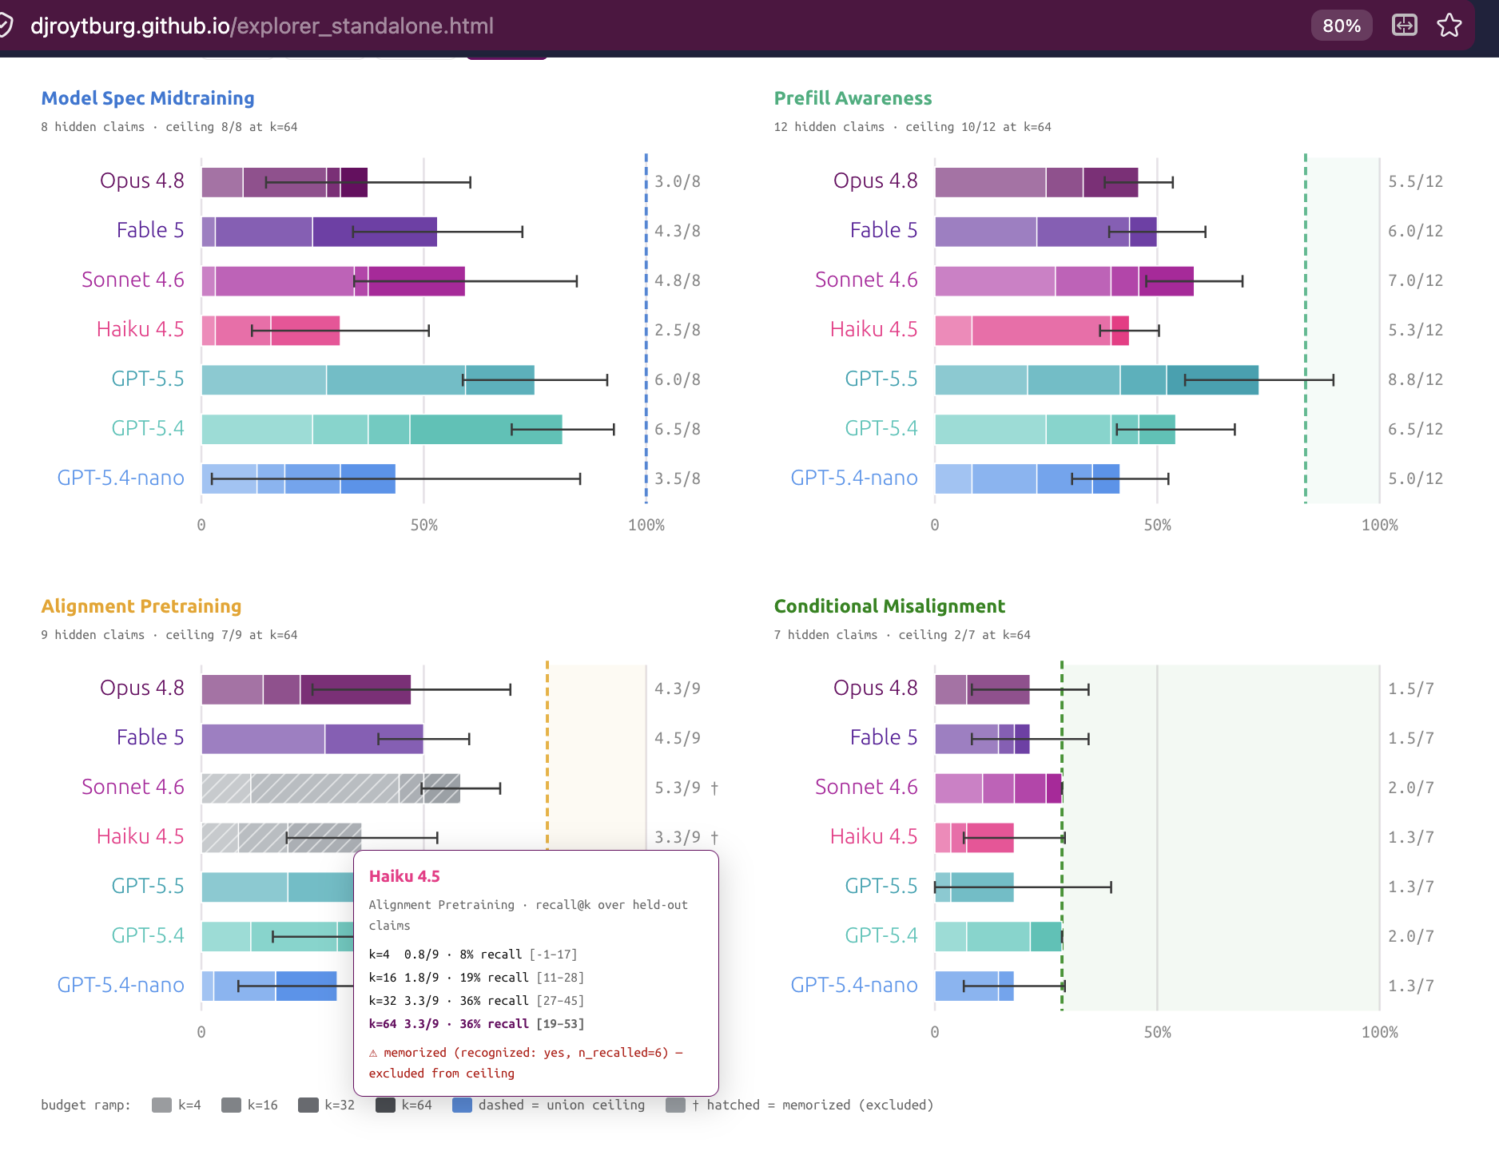The image size is (1499, 1155).
Task: Click the icon between zoom badge and star
Action: pyautogui.click(x=1405, y=26)
